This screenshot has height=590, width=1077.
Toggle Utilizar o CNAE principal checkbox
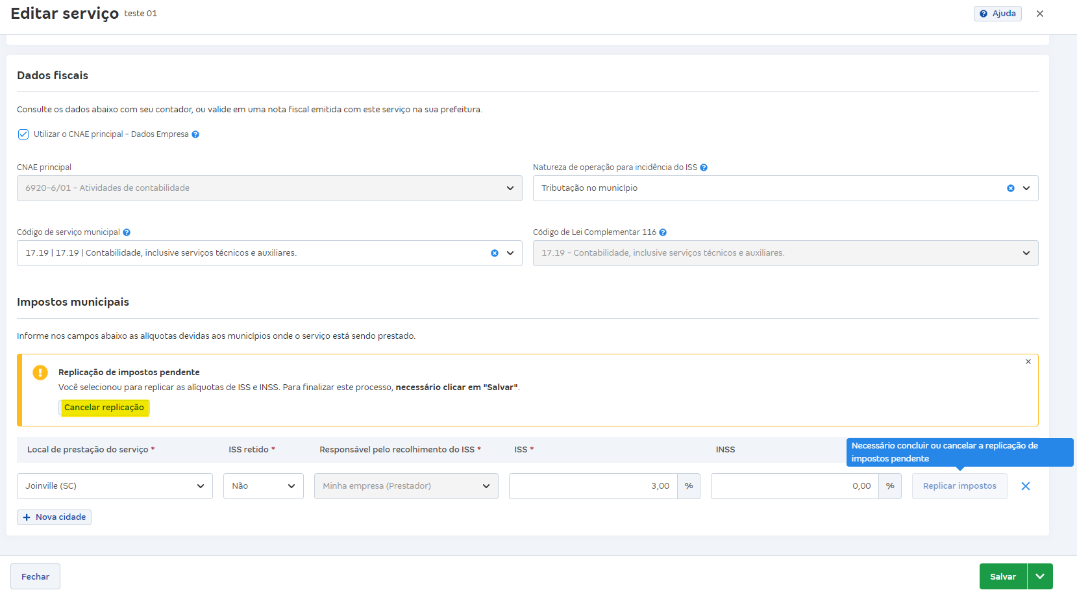click(23, 134)
